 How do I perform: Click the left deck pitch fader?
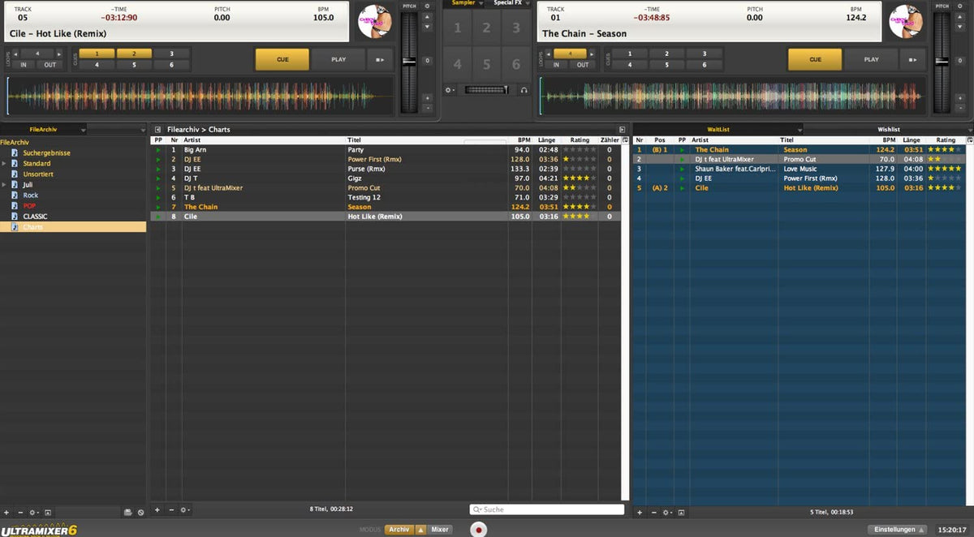point(409,61)
